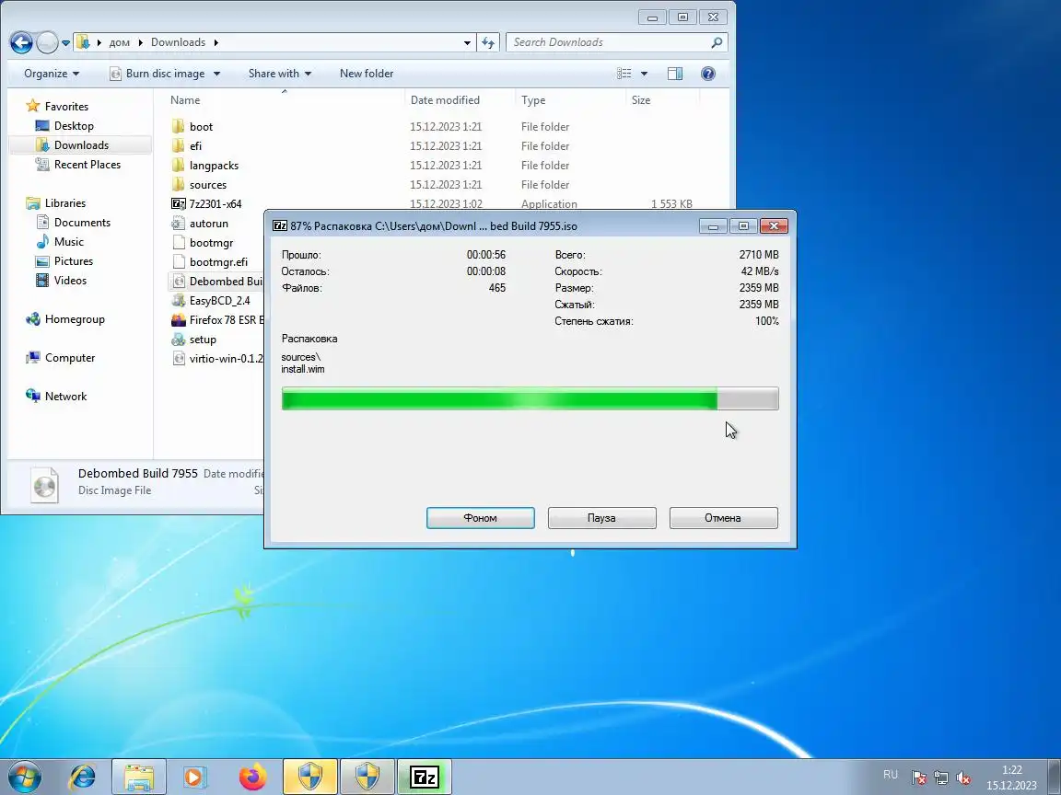Click the 7-Zip icon in dialog title

[279, 225]
